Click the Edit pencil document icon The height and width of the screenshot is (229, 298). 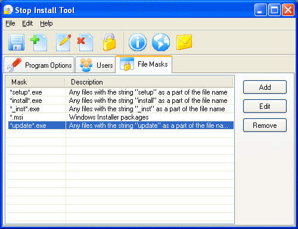[63, 42]
